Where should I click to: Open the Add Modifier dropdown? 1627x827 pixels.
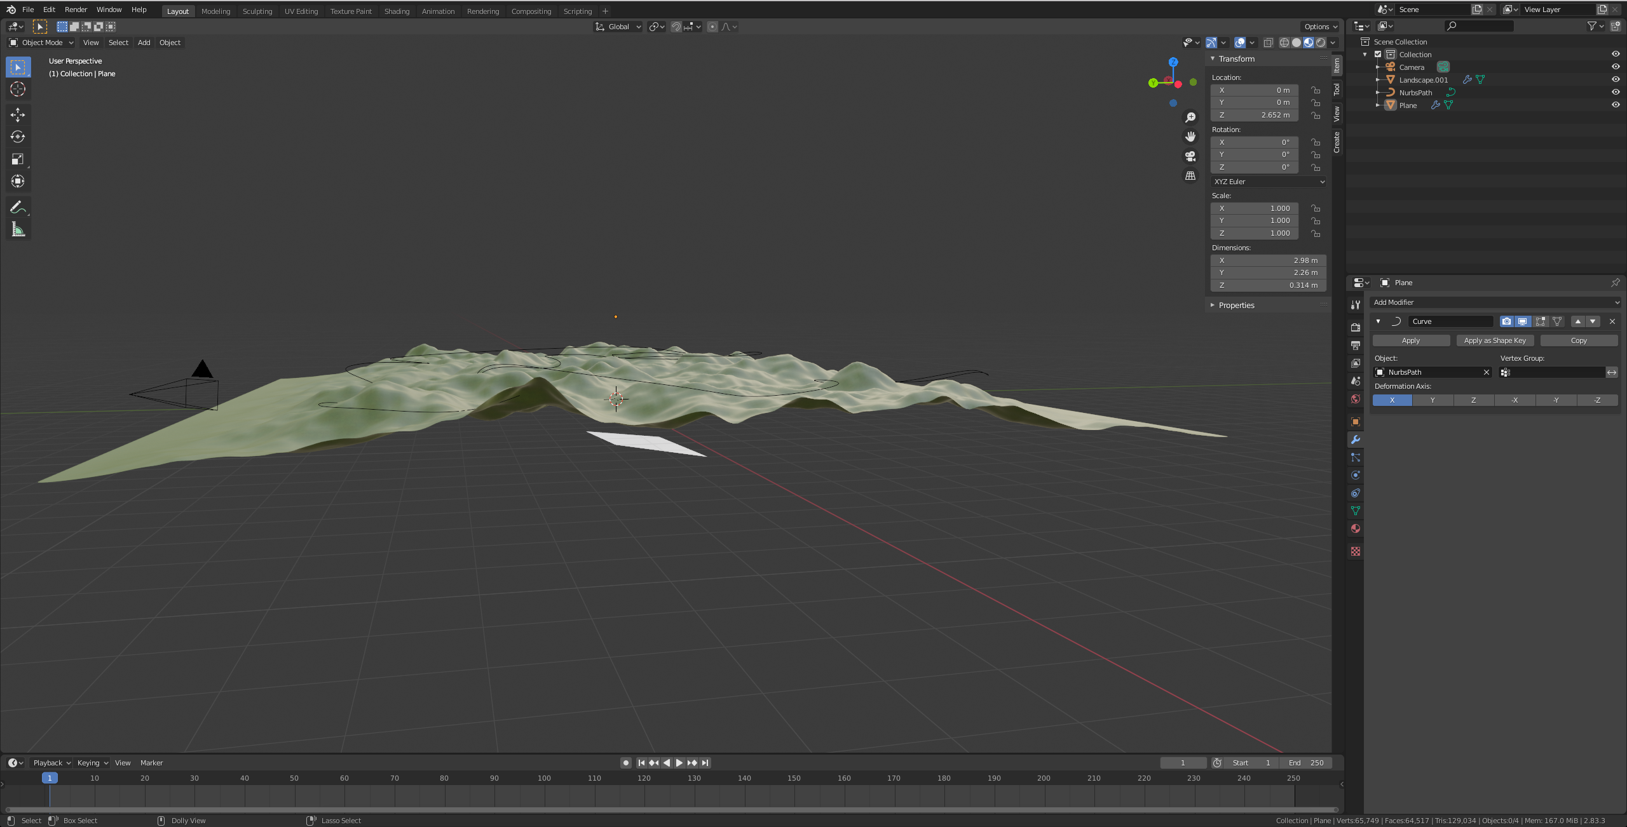tap(1495, 302)
